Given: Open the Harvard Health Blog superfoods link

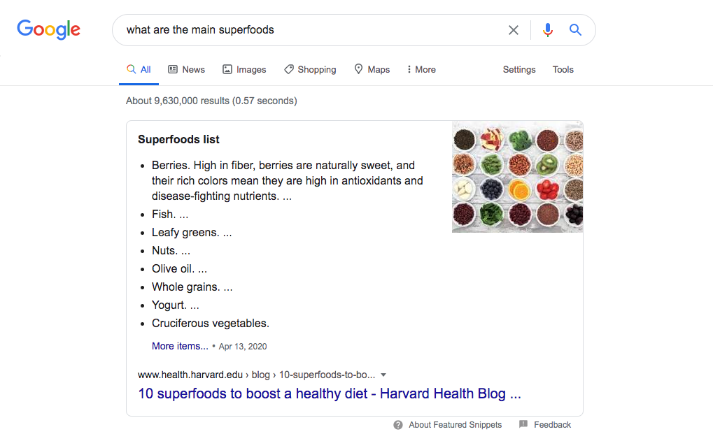Looking at the screenshot, I should point(329,393).
